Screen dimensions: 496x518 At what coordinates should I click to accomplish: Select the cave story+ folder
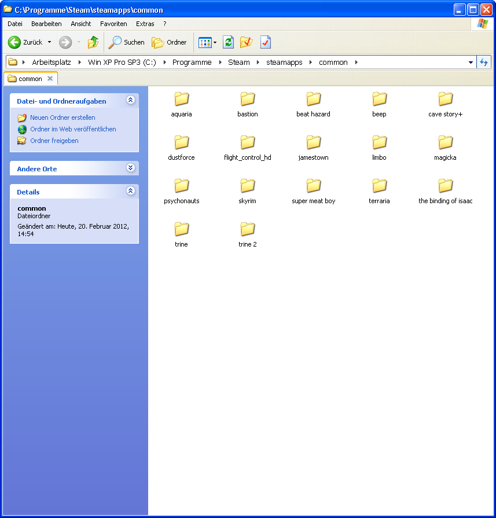tap(446, 104)
